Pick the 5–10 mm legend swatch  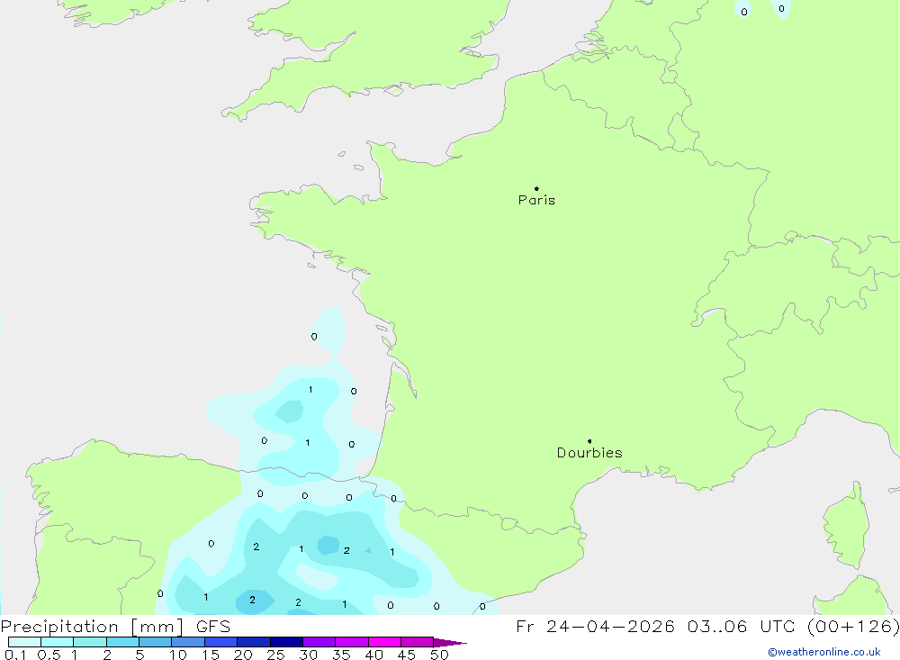[156, 642]
